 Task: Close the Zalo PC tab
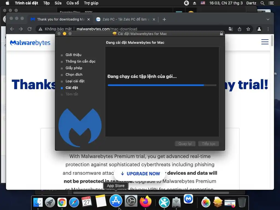tap(154, 19)
